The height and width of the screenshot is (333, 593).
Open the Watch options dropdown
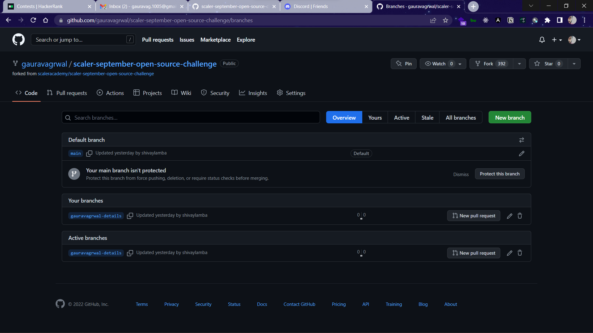coord(459,64)
